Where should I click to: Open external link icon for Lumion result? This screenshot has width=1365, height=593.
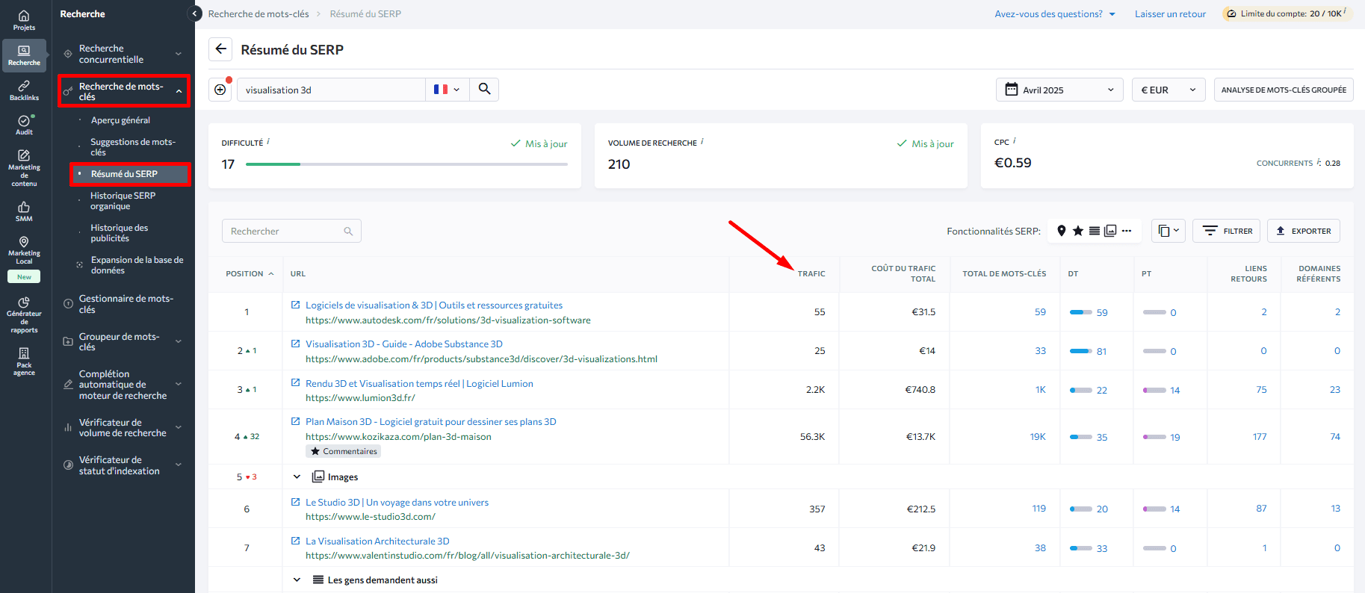click(x=295, y=382)
